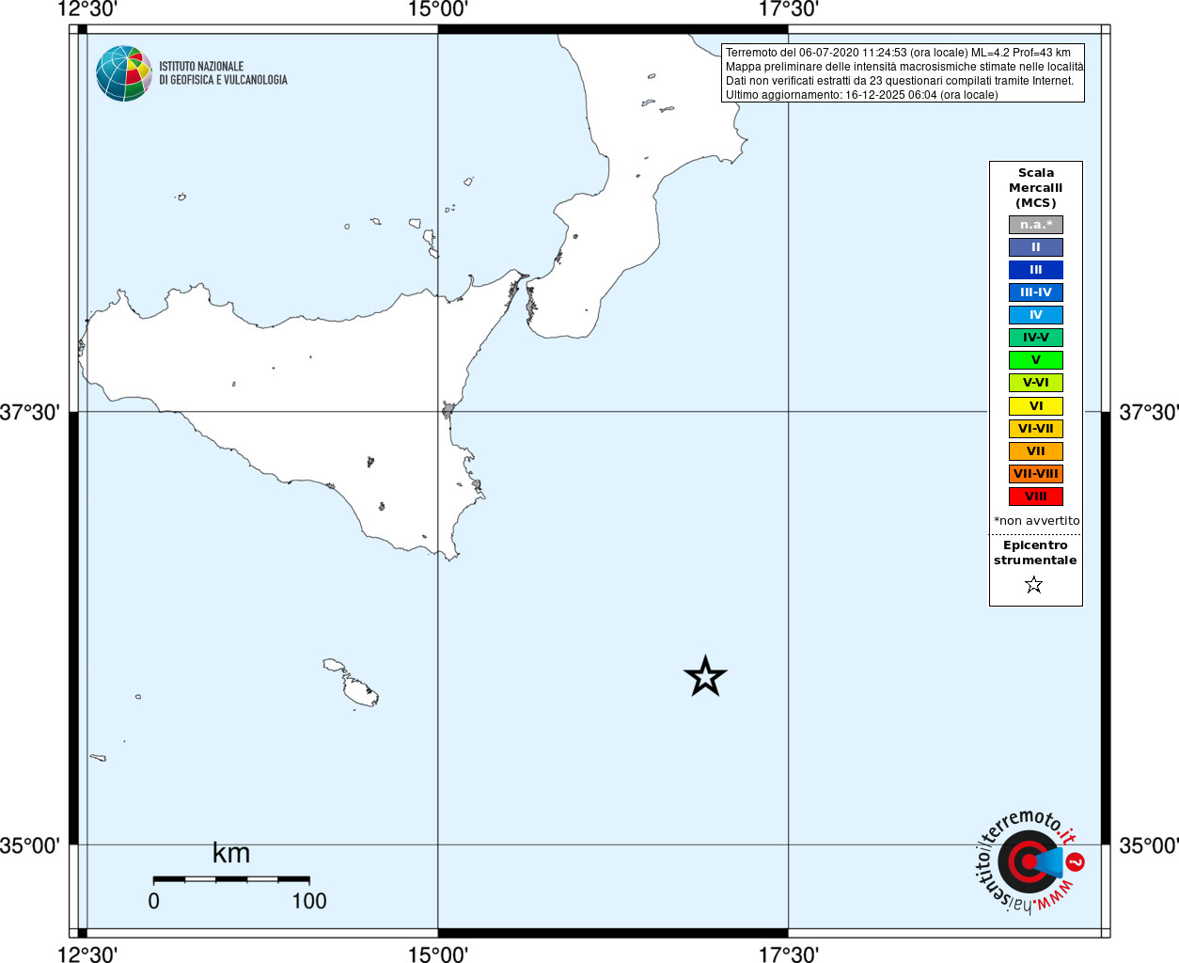Select the intensity V legend swatch
Screen dimensions: 1179x963
click(1036, 360)
